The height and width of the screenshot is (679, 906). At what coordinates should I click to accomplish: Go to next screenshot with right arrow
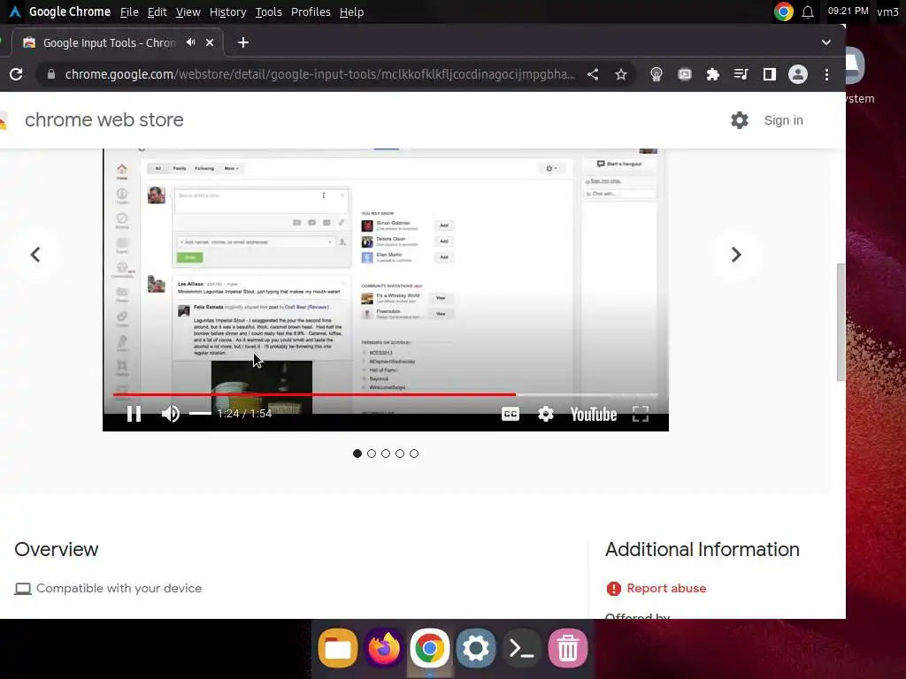coord(736,255)
